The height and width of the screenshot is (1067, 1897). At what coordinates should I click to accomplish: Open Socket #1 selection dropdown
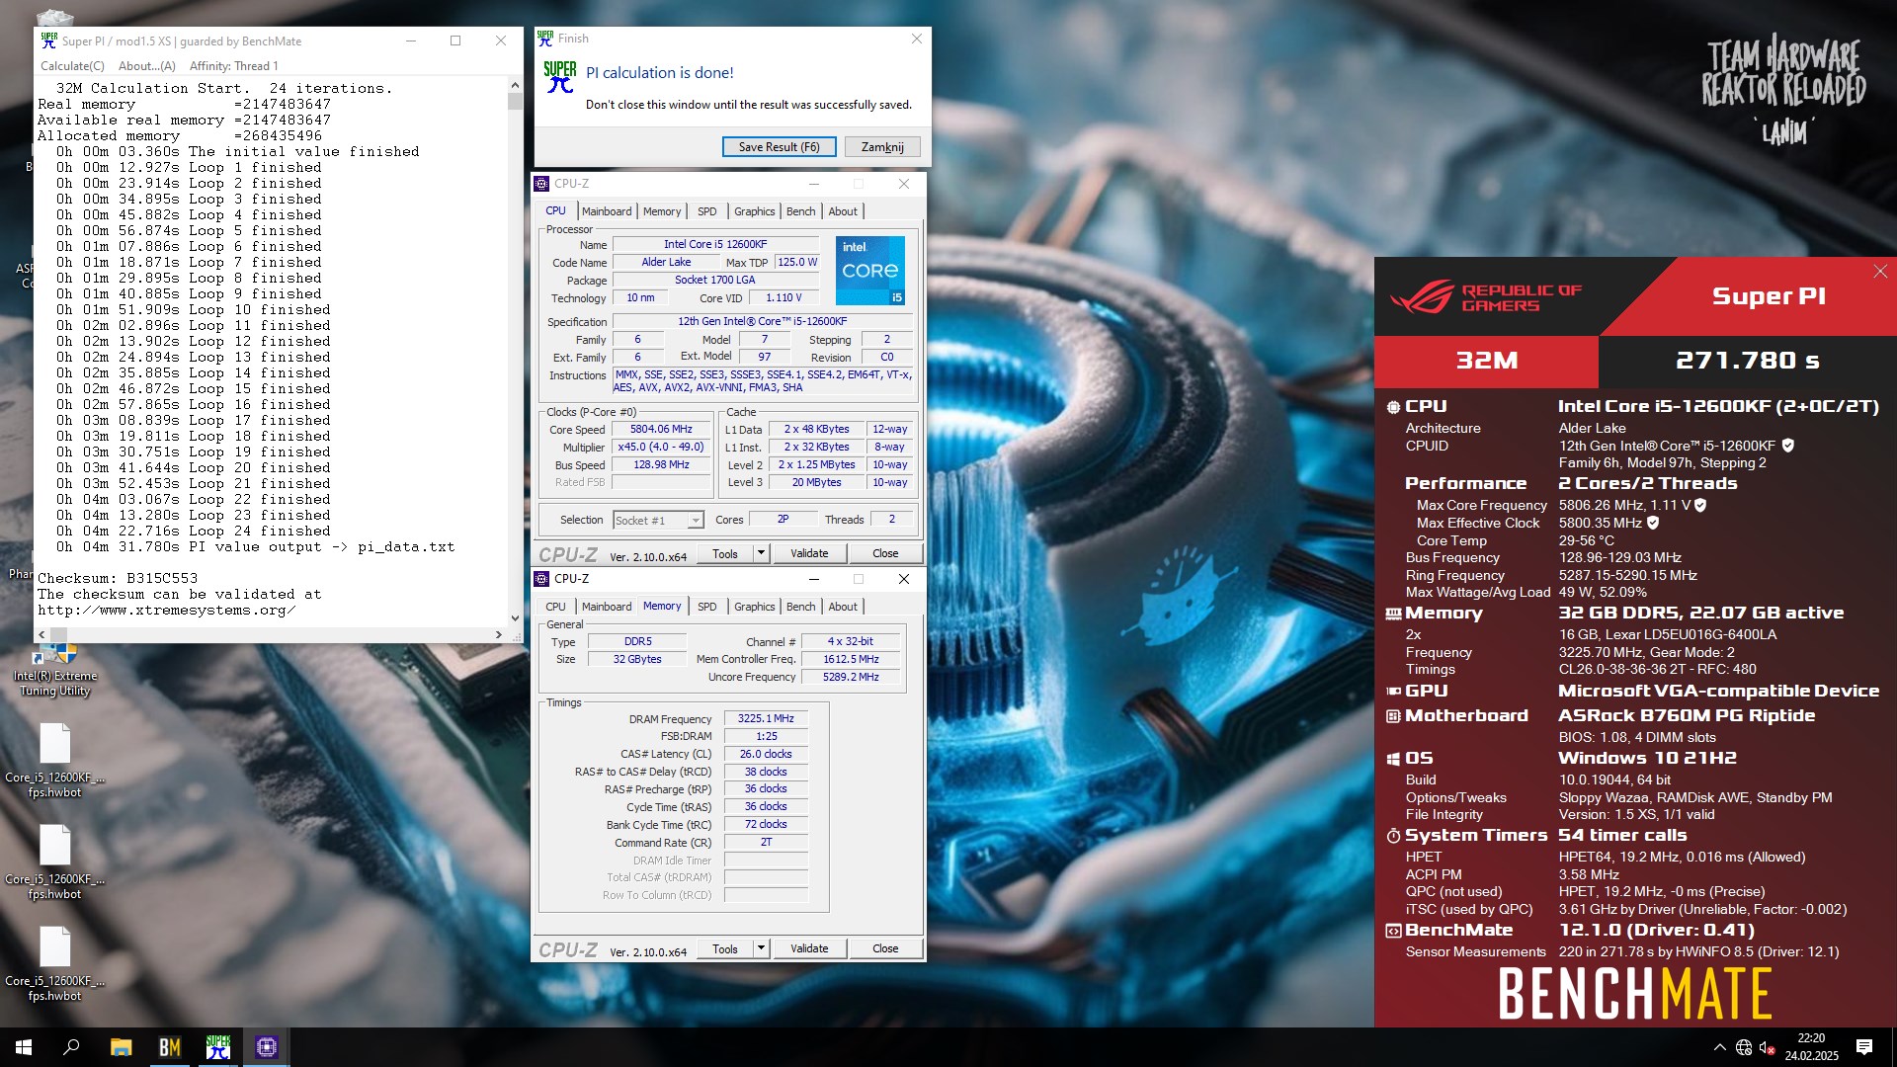pyautogui.click(x=657, y=520)
